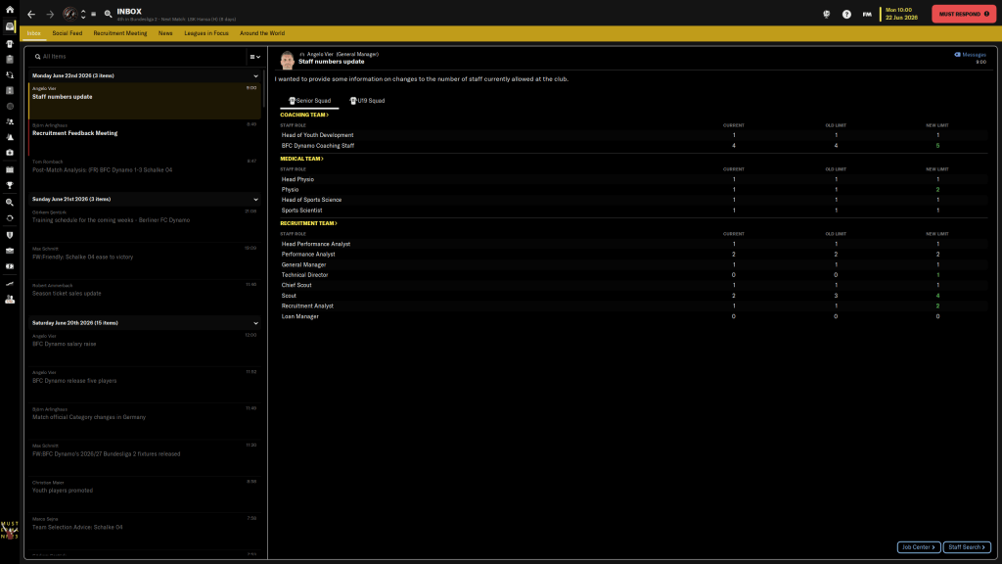Click the All Items search field
The width and height of the screenshot is (1002, 564).
(x=137, y=57)
